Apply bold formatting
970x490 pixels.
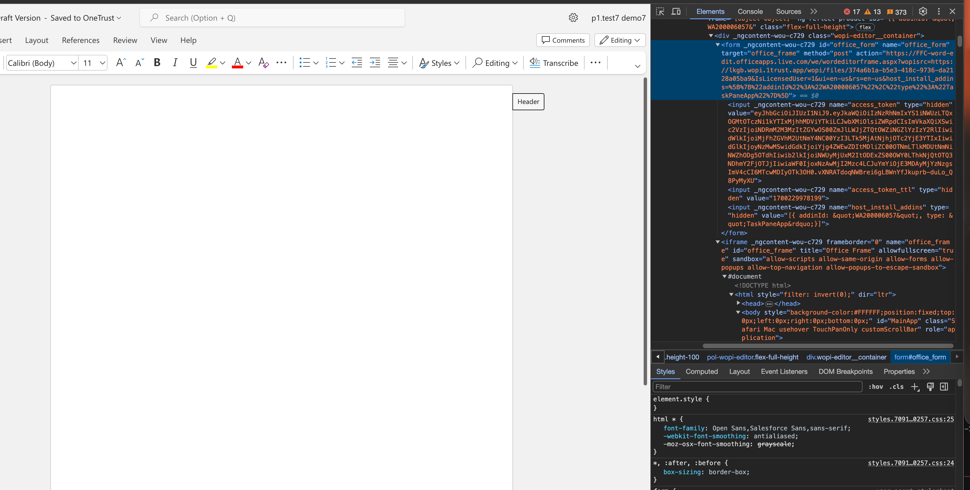[x=157, y=62]
